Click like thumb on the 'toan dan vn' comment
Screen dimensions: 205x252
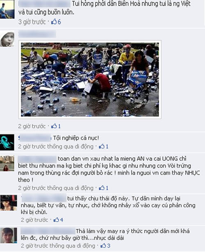(102, 188)
